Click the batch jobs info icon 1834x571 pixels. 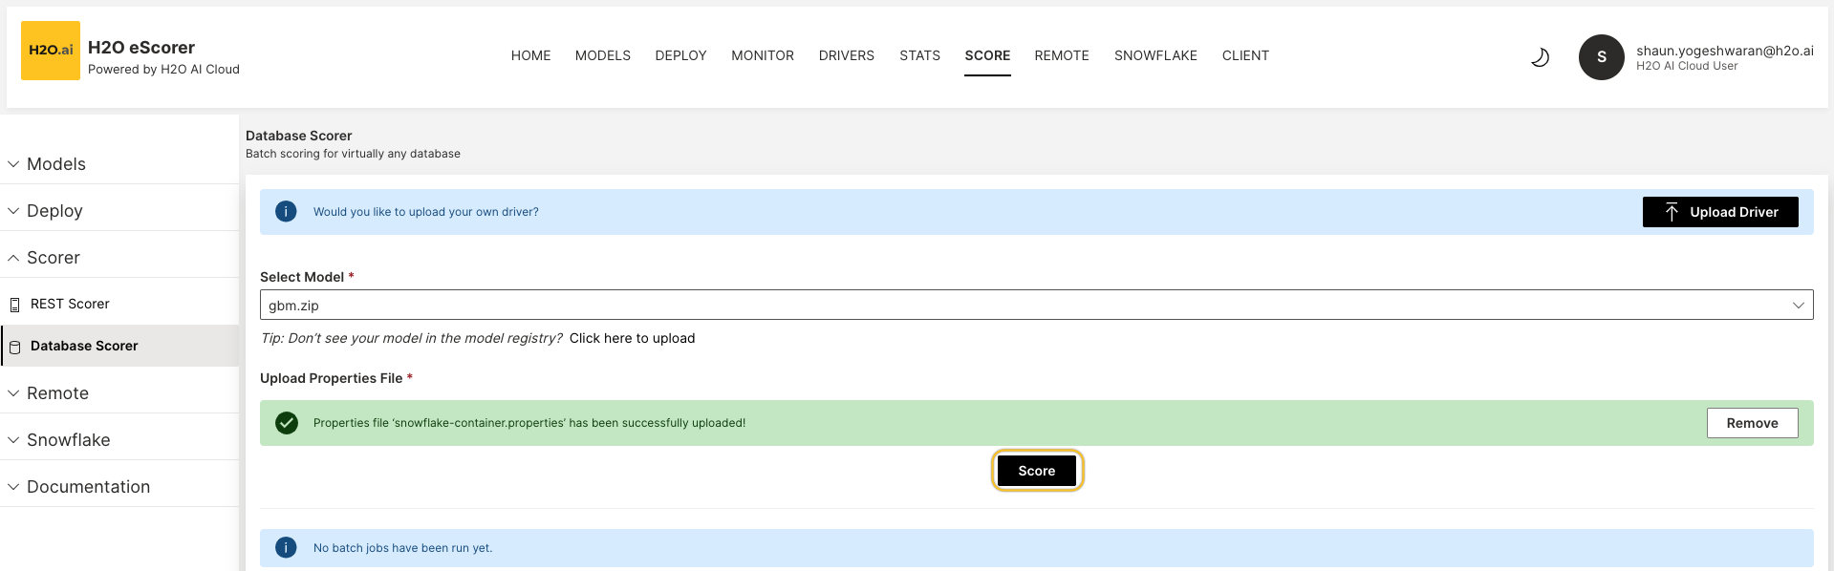tap(286, 548)
